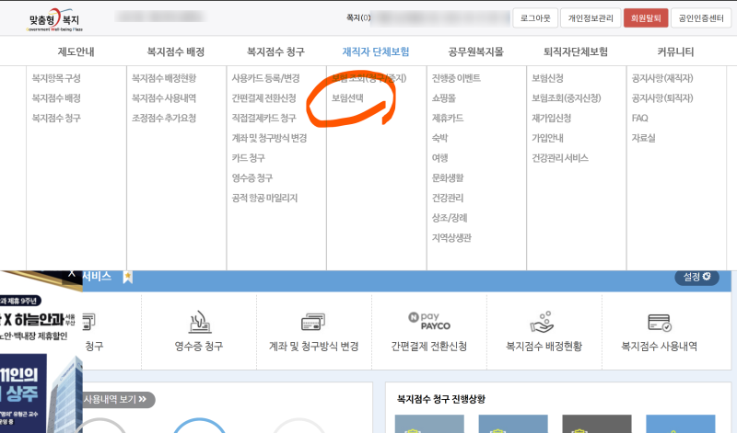Select 쇼핑몰 submenu item
The width and height of the screenshot is (737, 433).
coord(444,98)
